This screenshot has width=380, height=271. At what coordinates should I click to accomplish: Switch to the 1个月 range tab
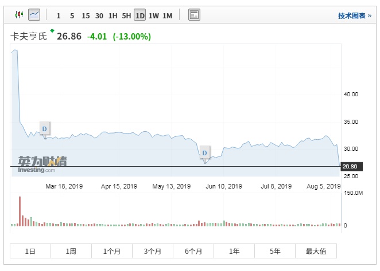(x=112, y=251)
